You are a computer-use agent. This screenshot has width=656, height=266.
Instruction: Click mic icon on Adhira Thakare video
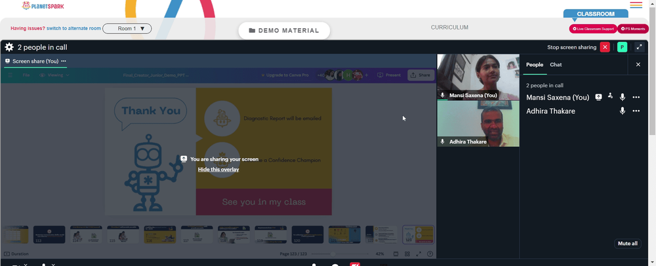tap(443, 142)
